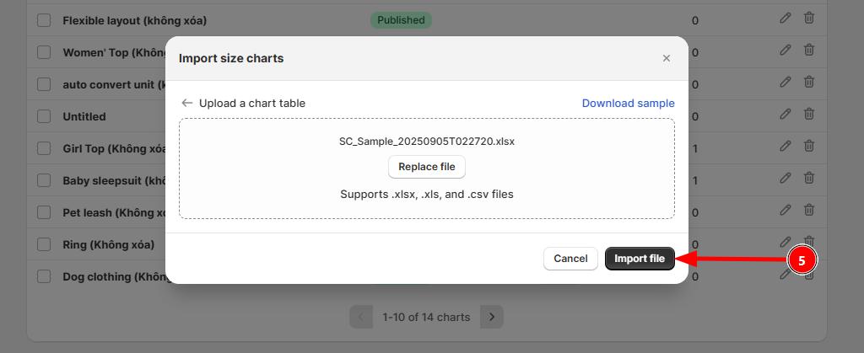Go back using the arrow beside Upload a chart table
Viewport: 864px width, 353px height.
(x=187, y=103)
